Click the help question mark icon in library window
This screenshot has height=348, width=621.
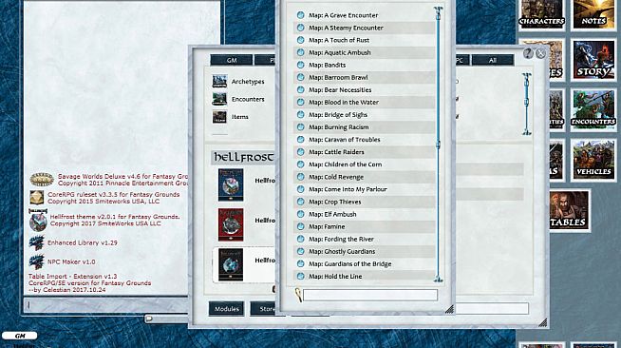pos(528,53)
